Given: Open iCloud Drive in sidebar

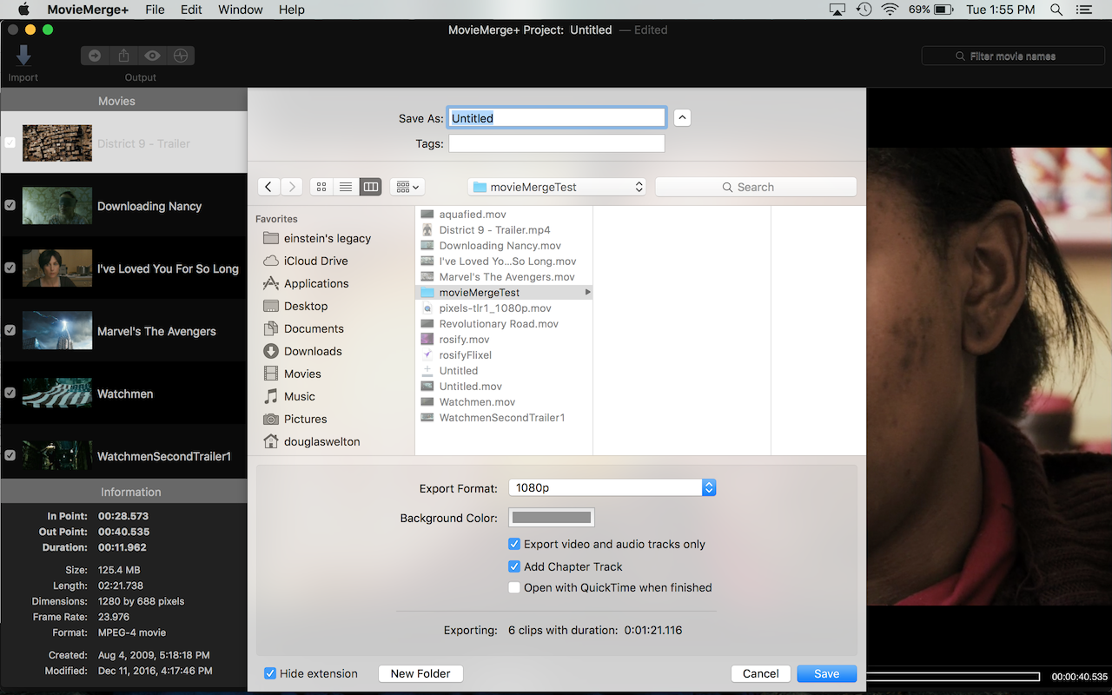Looking at the screenshot, I should click(305, 261).
